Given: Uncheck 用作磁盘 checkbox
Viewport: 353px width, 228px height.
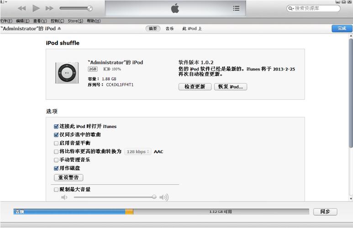Looking at the screenshot, I should pos(56,168).
